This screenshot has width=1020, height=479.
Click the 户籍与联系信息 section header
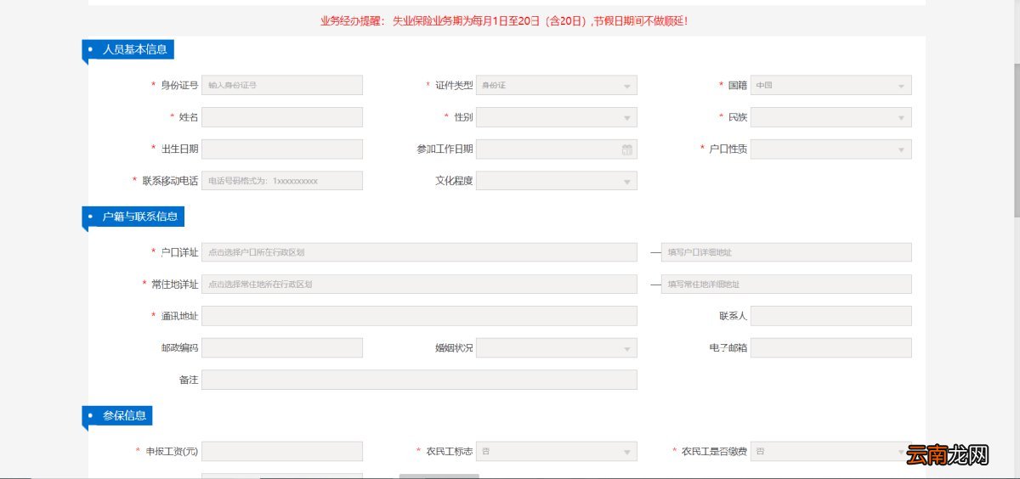(x=133, y=217)
